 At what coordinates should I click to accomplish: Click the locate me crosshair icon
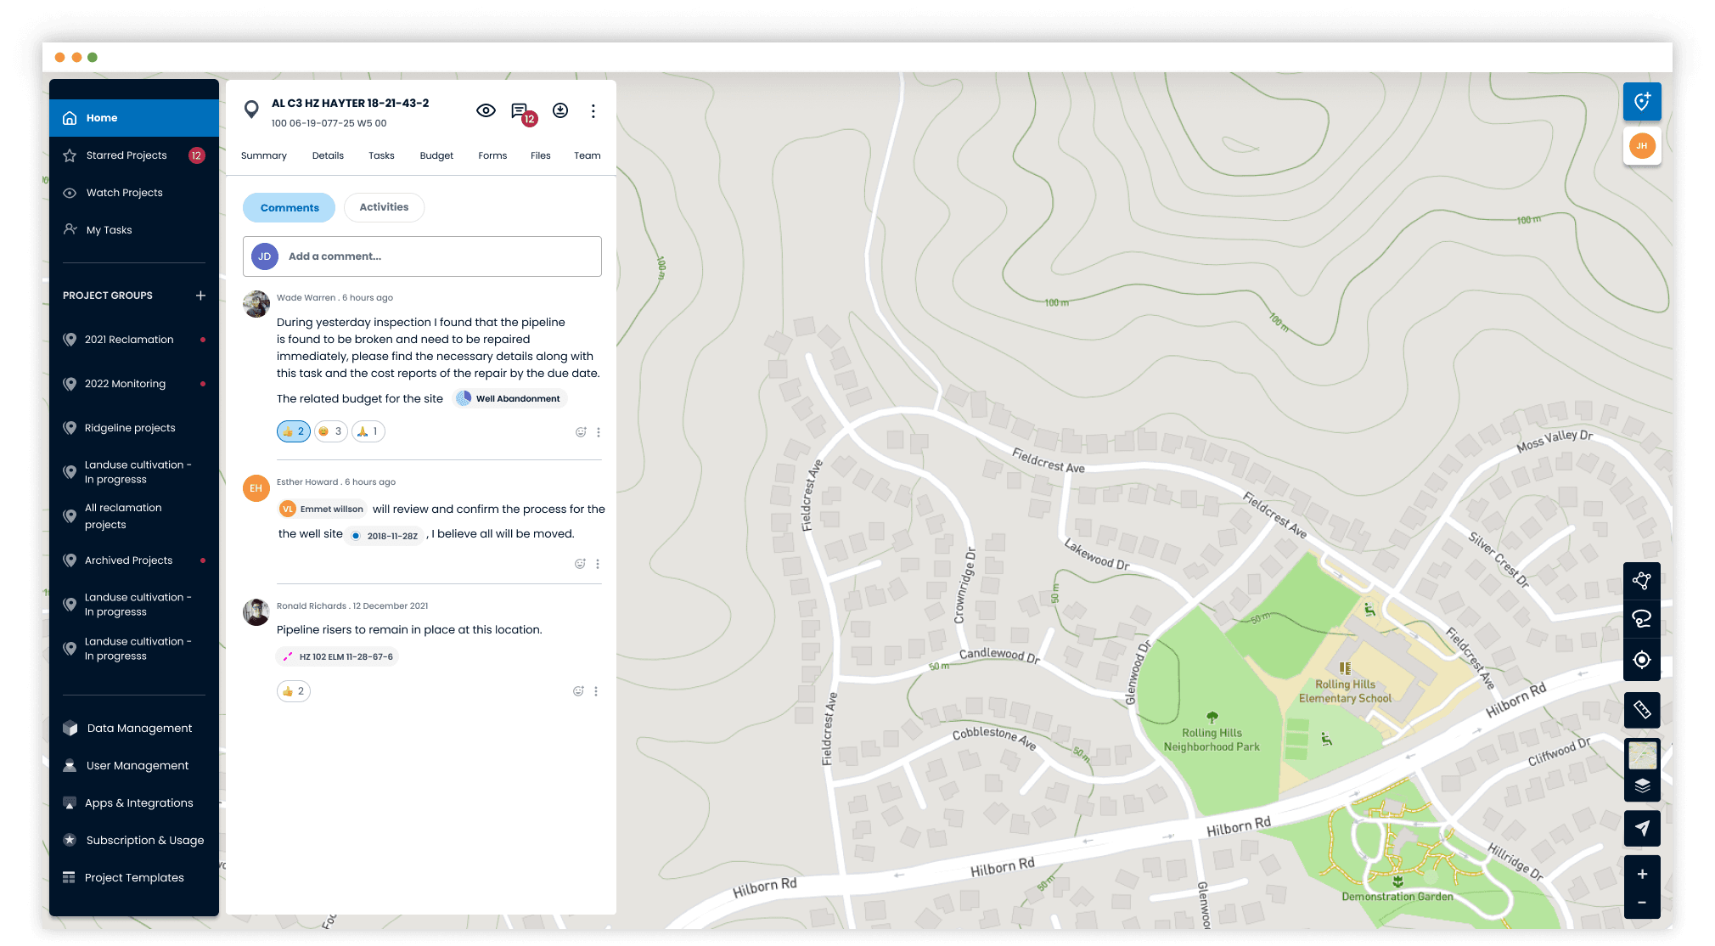tap(1641, 660)
